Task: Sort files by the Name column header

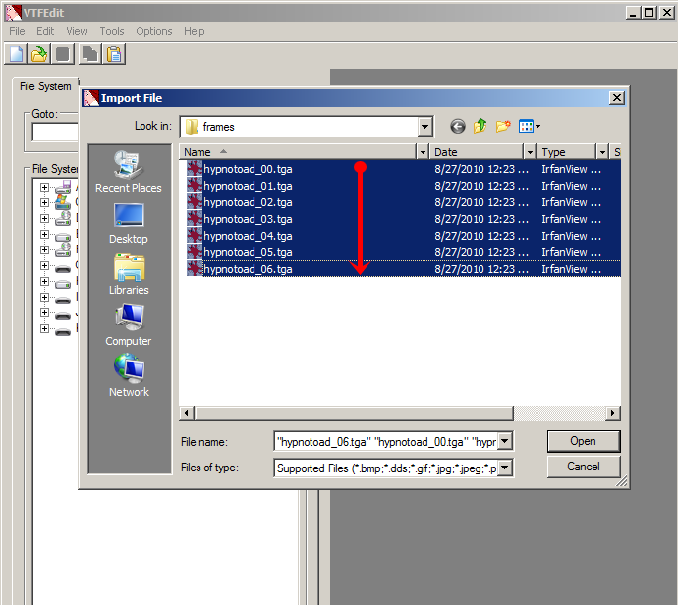Action: (x=298, y=152)
